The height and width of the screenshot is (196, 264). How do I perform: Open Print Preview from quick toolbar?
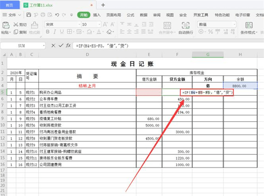click(x=50, y=15)
